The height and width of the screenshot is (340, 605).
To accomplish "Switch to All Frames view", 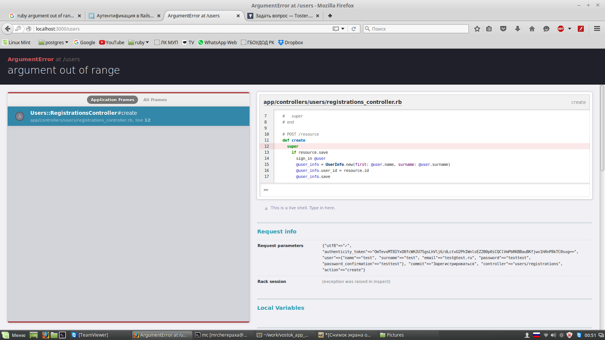I will point(155,100).
